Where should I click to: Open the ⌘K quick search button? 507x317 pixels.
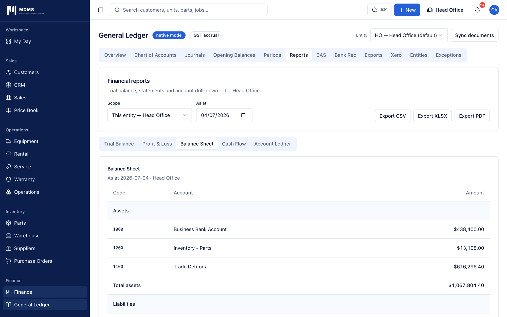point(379,10)
